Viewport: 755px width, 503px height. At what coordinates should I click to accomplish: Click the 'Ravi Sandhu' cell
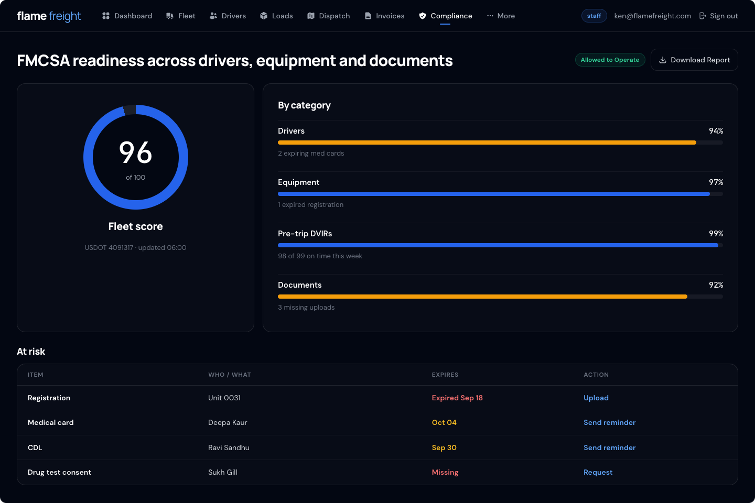[229, 447]
